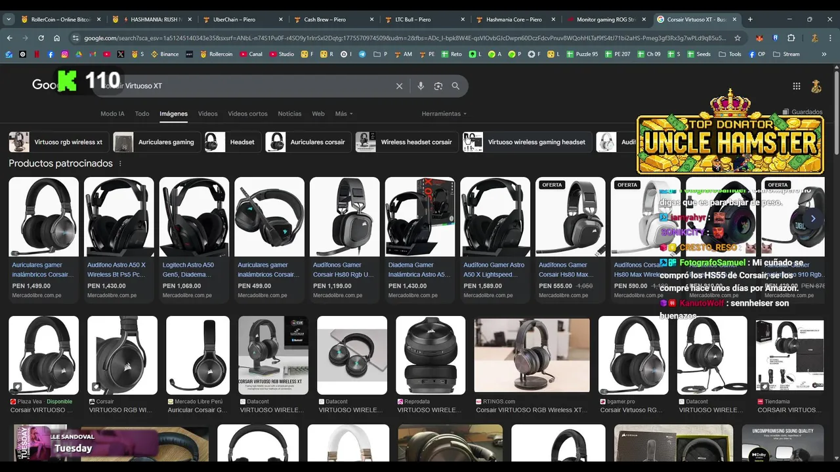Open the Google account profile avatar

click(x=816, y=86)
